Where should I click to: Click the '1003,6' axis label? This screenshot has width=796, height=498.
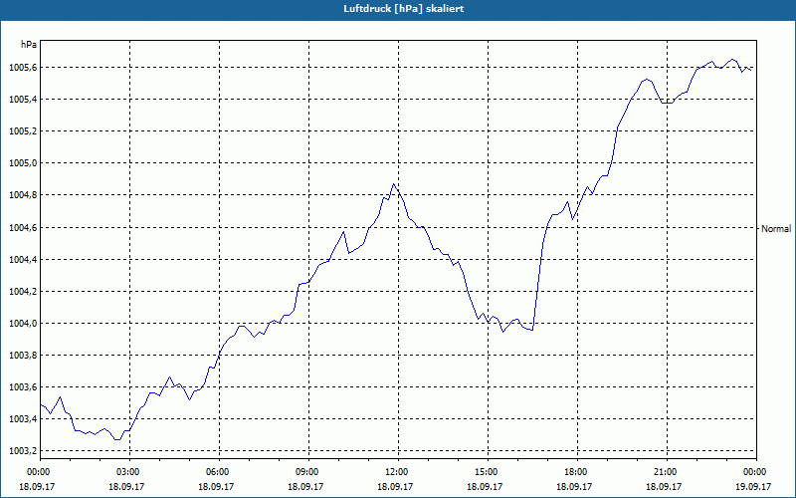(23, 387)
